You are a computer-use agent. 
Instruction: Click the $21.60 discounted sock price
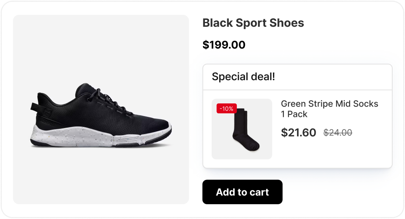(x=298, y=132)
